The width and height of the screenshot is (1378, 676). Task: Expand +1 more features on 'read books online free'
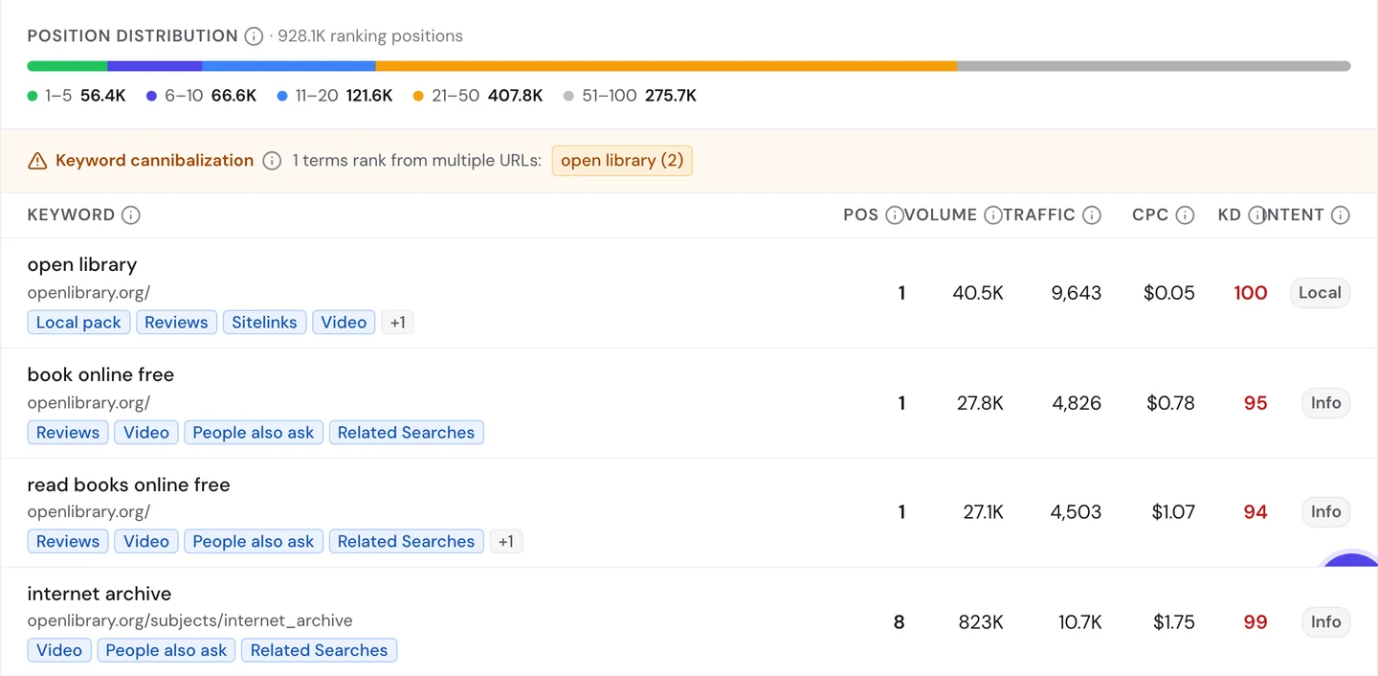point(506,541)
